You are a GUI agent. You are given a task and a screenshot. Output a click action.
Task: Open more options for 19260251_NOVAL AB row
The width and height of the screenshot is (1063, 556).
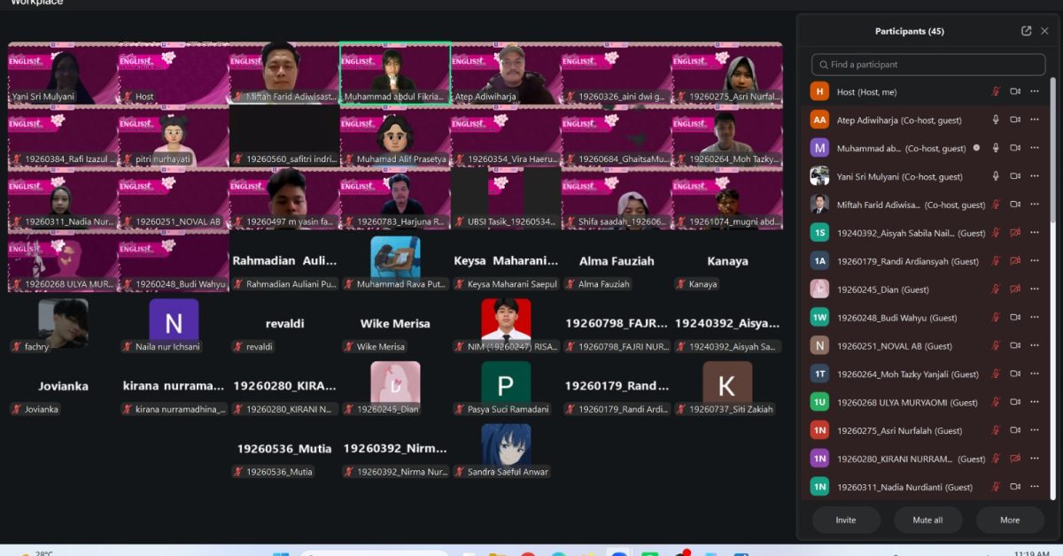pos(1035,346)
